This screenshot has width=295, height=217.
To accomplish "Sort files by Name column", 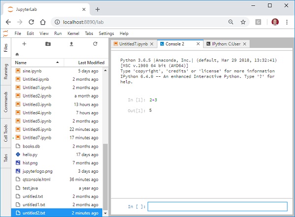I will click(21, 62).
